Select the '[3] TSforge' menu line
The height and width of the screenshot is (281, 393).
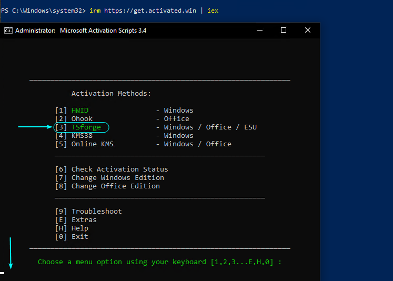[78, 127]
